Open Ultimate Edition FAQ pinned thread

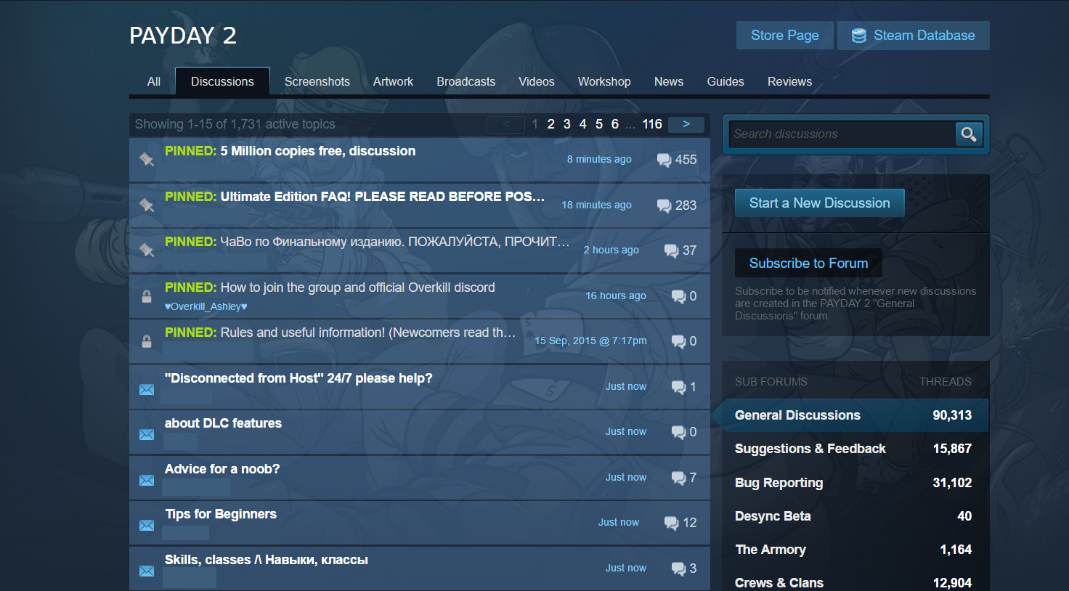coord(383,197)
